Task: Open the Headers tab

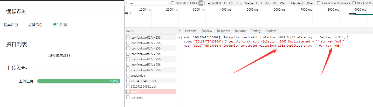Action: [x=191, y=31]
